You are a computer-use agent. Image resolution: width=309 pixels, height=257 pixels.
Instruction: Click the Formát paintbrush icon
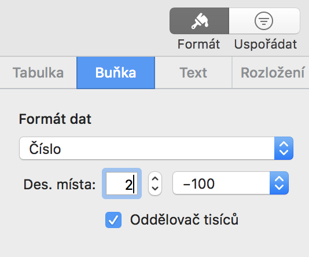[x=199, y=21]
